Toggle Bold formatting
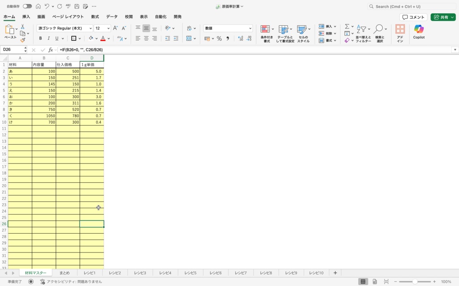This screenshot has height=286, width=459. (x=40, y=38)
